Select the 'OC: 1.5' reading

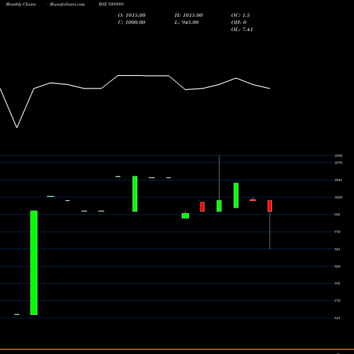coord(240,16)
